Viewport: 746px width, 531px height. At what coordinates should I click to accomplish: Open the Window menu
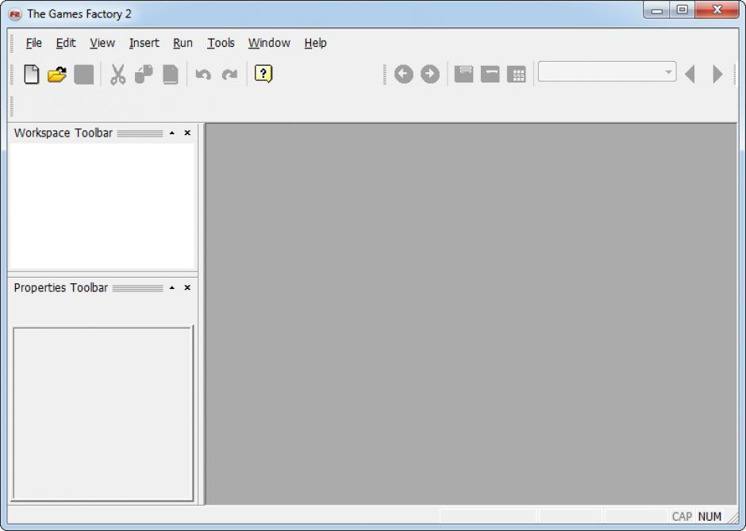[x=269, y=43]
